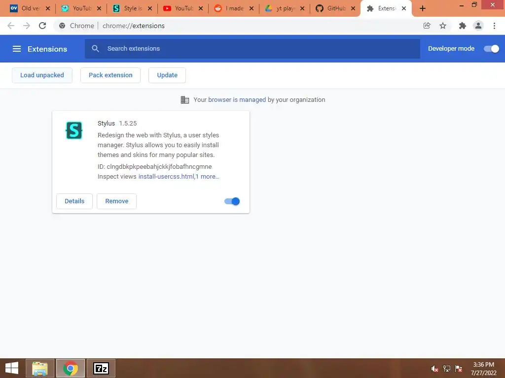Remove the Stylus extension
Viewport: 505px width, 378px height.
(x=116, y=201)
